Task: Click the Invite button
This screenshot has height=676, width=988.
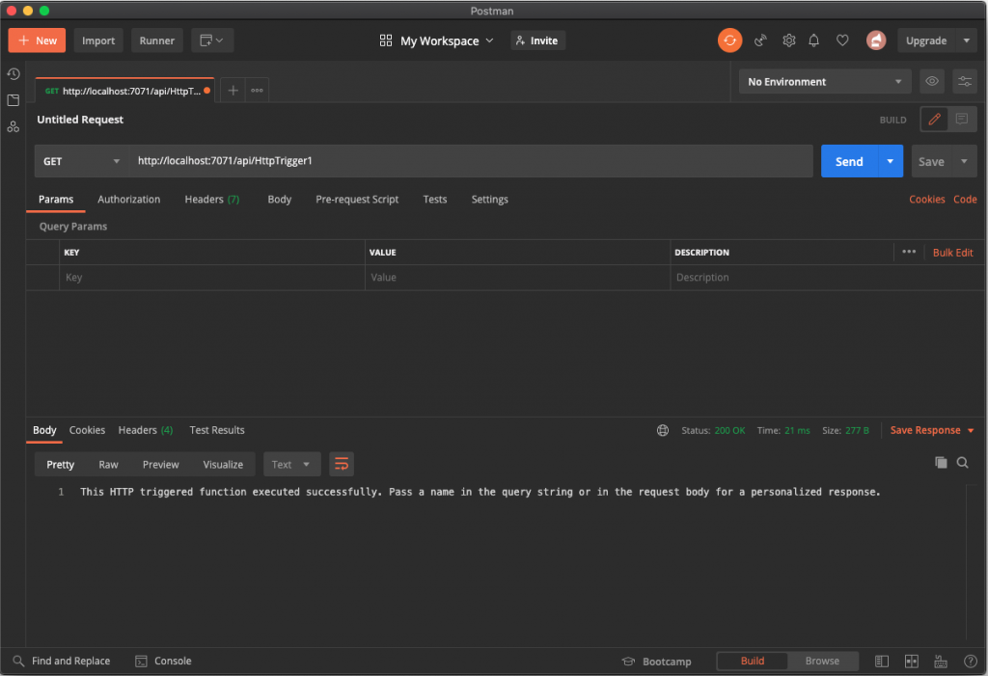Action: click(537, 41)
